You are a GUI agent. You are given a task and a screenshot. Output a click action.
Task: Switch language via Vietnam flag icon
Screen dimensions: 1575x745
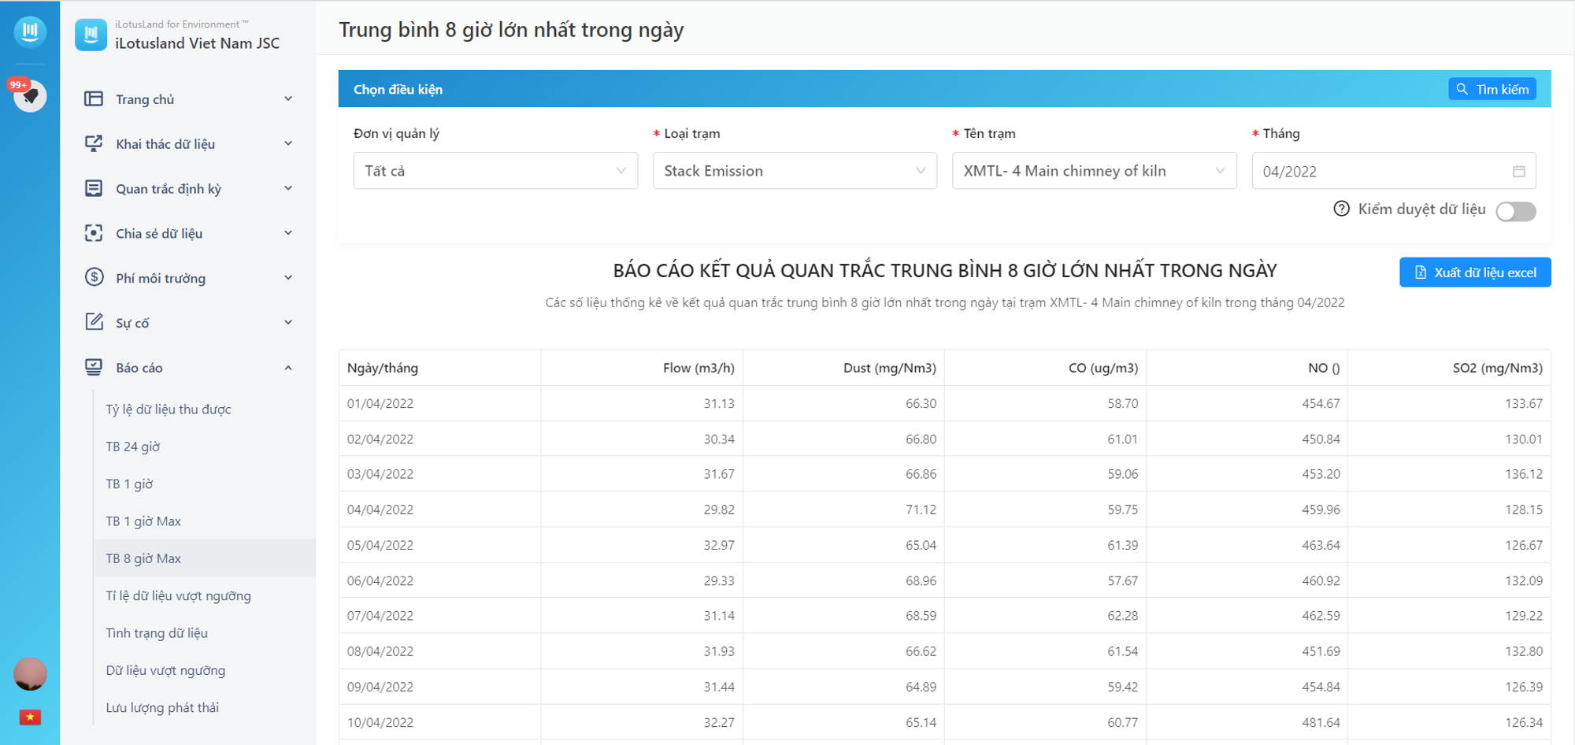pos(30,717)
